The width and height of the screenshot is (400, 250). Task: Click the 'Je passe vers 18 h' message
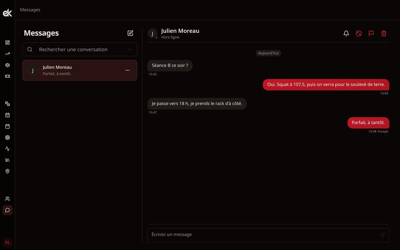[197, 104]
